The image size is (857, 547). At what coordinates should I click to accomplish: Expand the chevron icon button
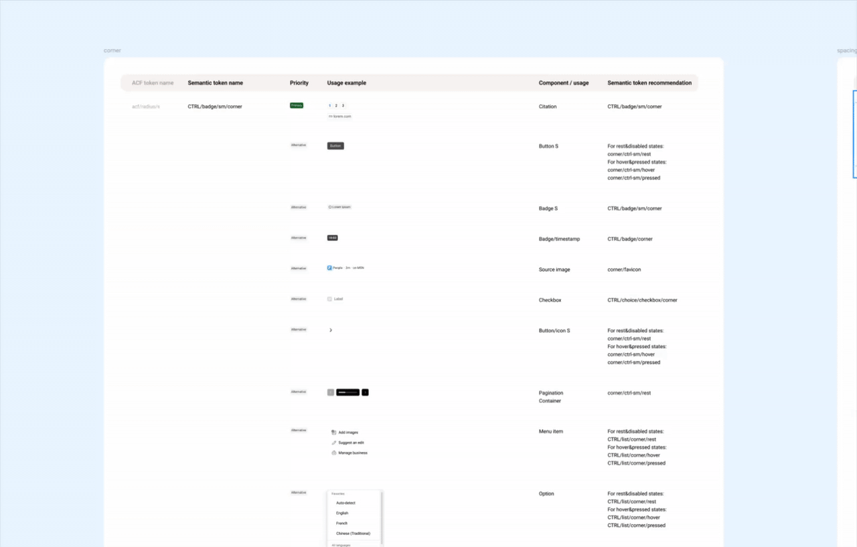pos(331,330)
